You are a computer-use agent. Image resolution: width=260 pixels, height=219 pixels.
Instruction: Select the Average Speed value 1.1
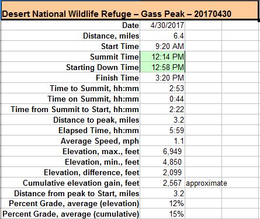point(162,141)
